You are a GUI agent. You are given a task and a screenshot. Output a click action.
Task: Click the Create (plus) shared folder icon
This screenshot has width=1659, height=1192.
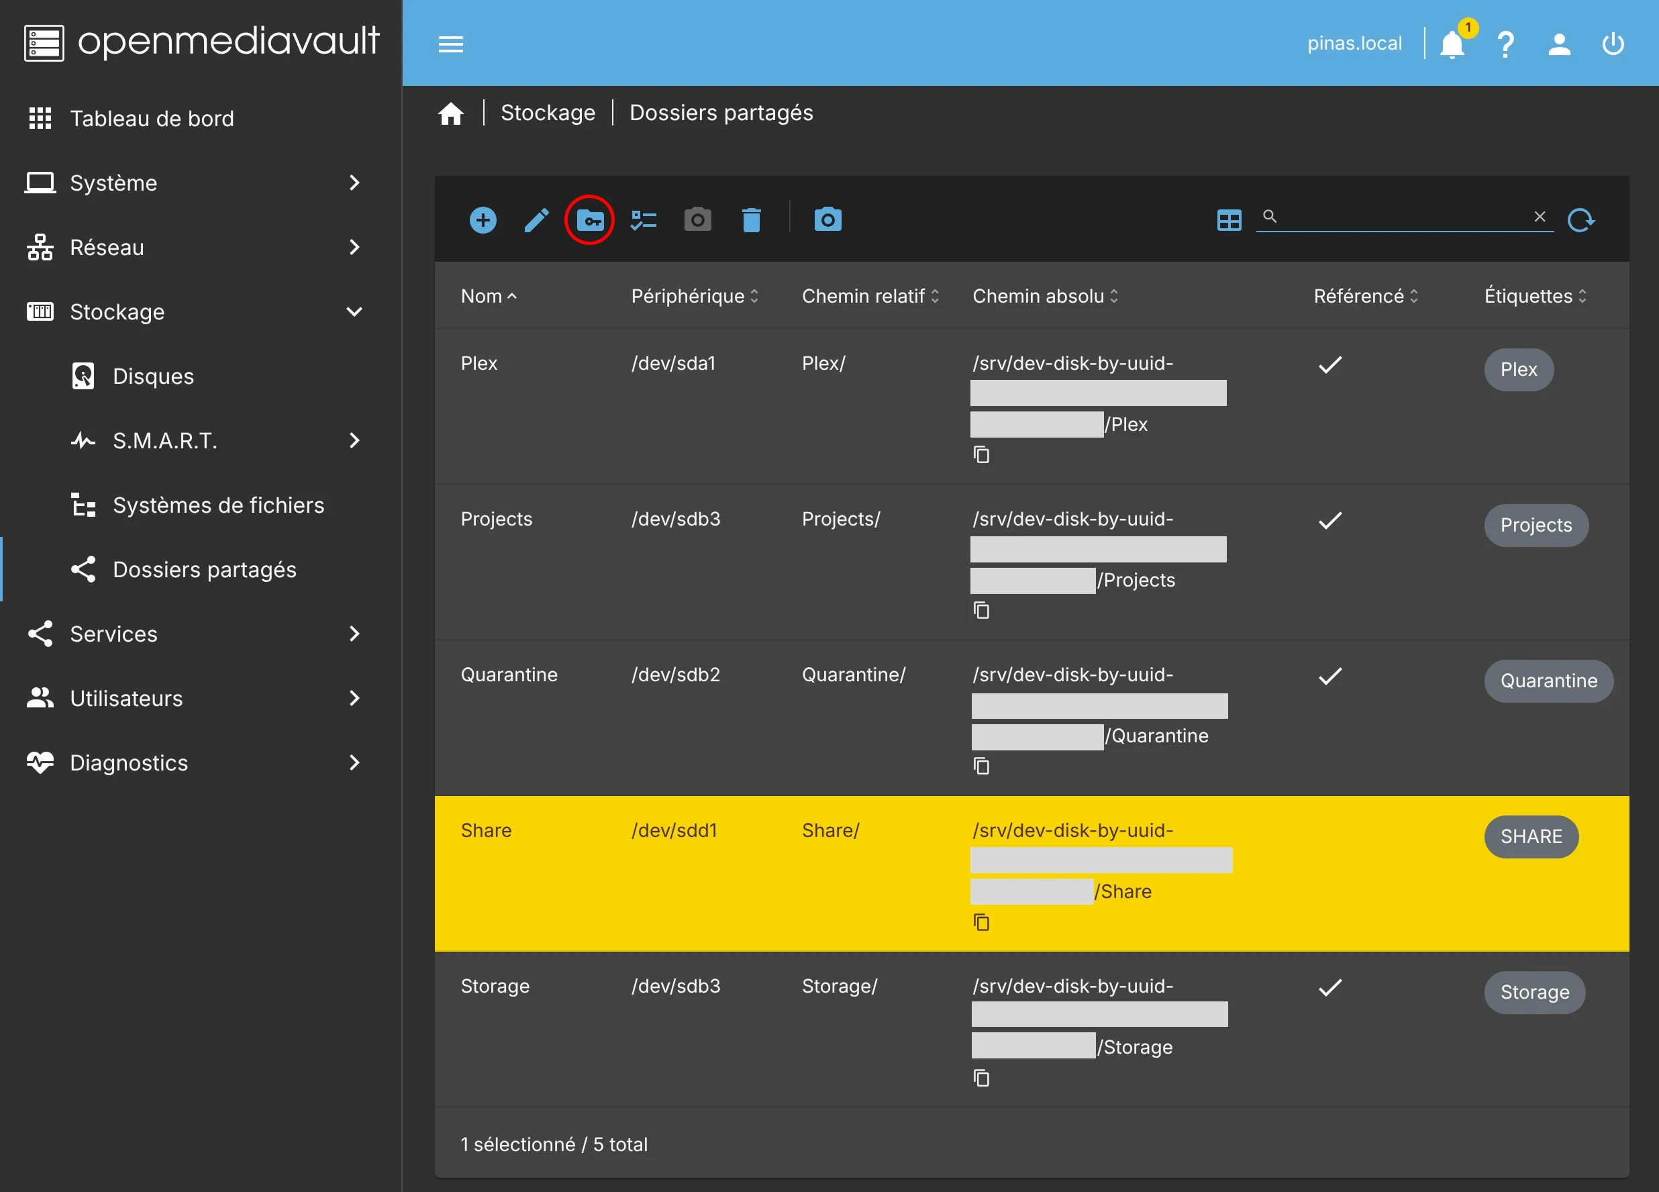tap(483, 220)
